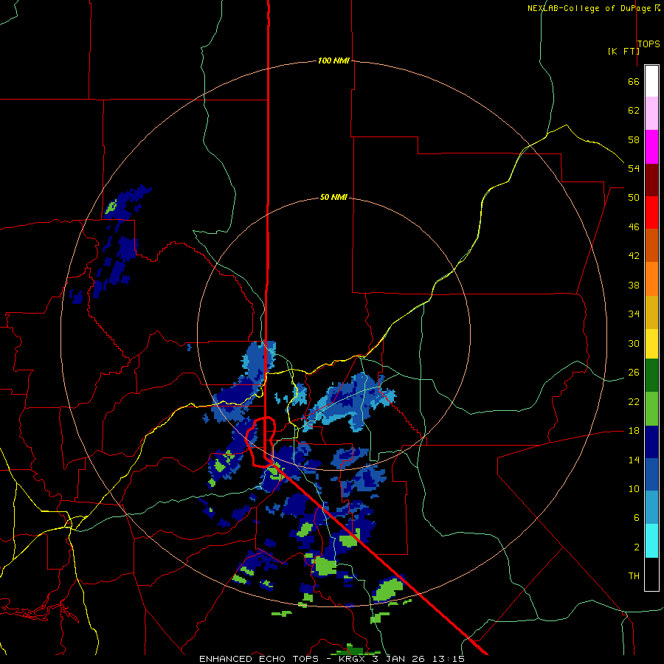The height and width of the screenshot is (664, 664).
Task: Click the 30 legend value
Action: (x=634, y=343)
